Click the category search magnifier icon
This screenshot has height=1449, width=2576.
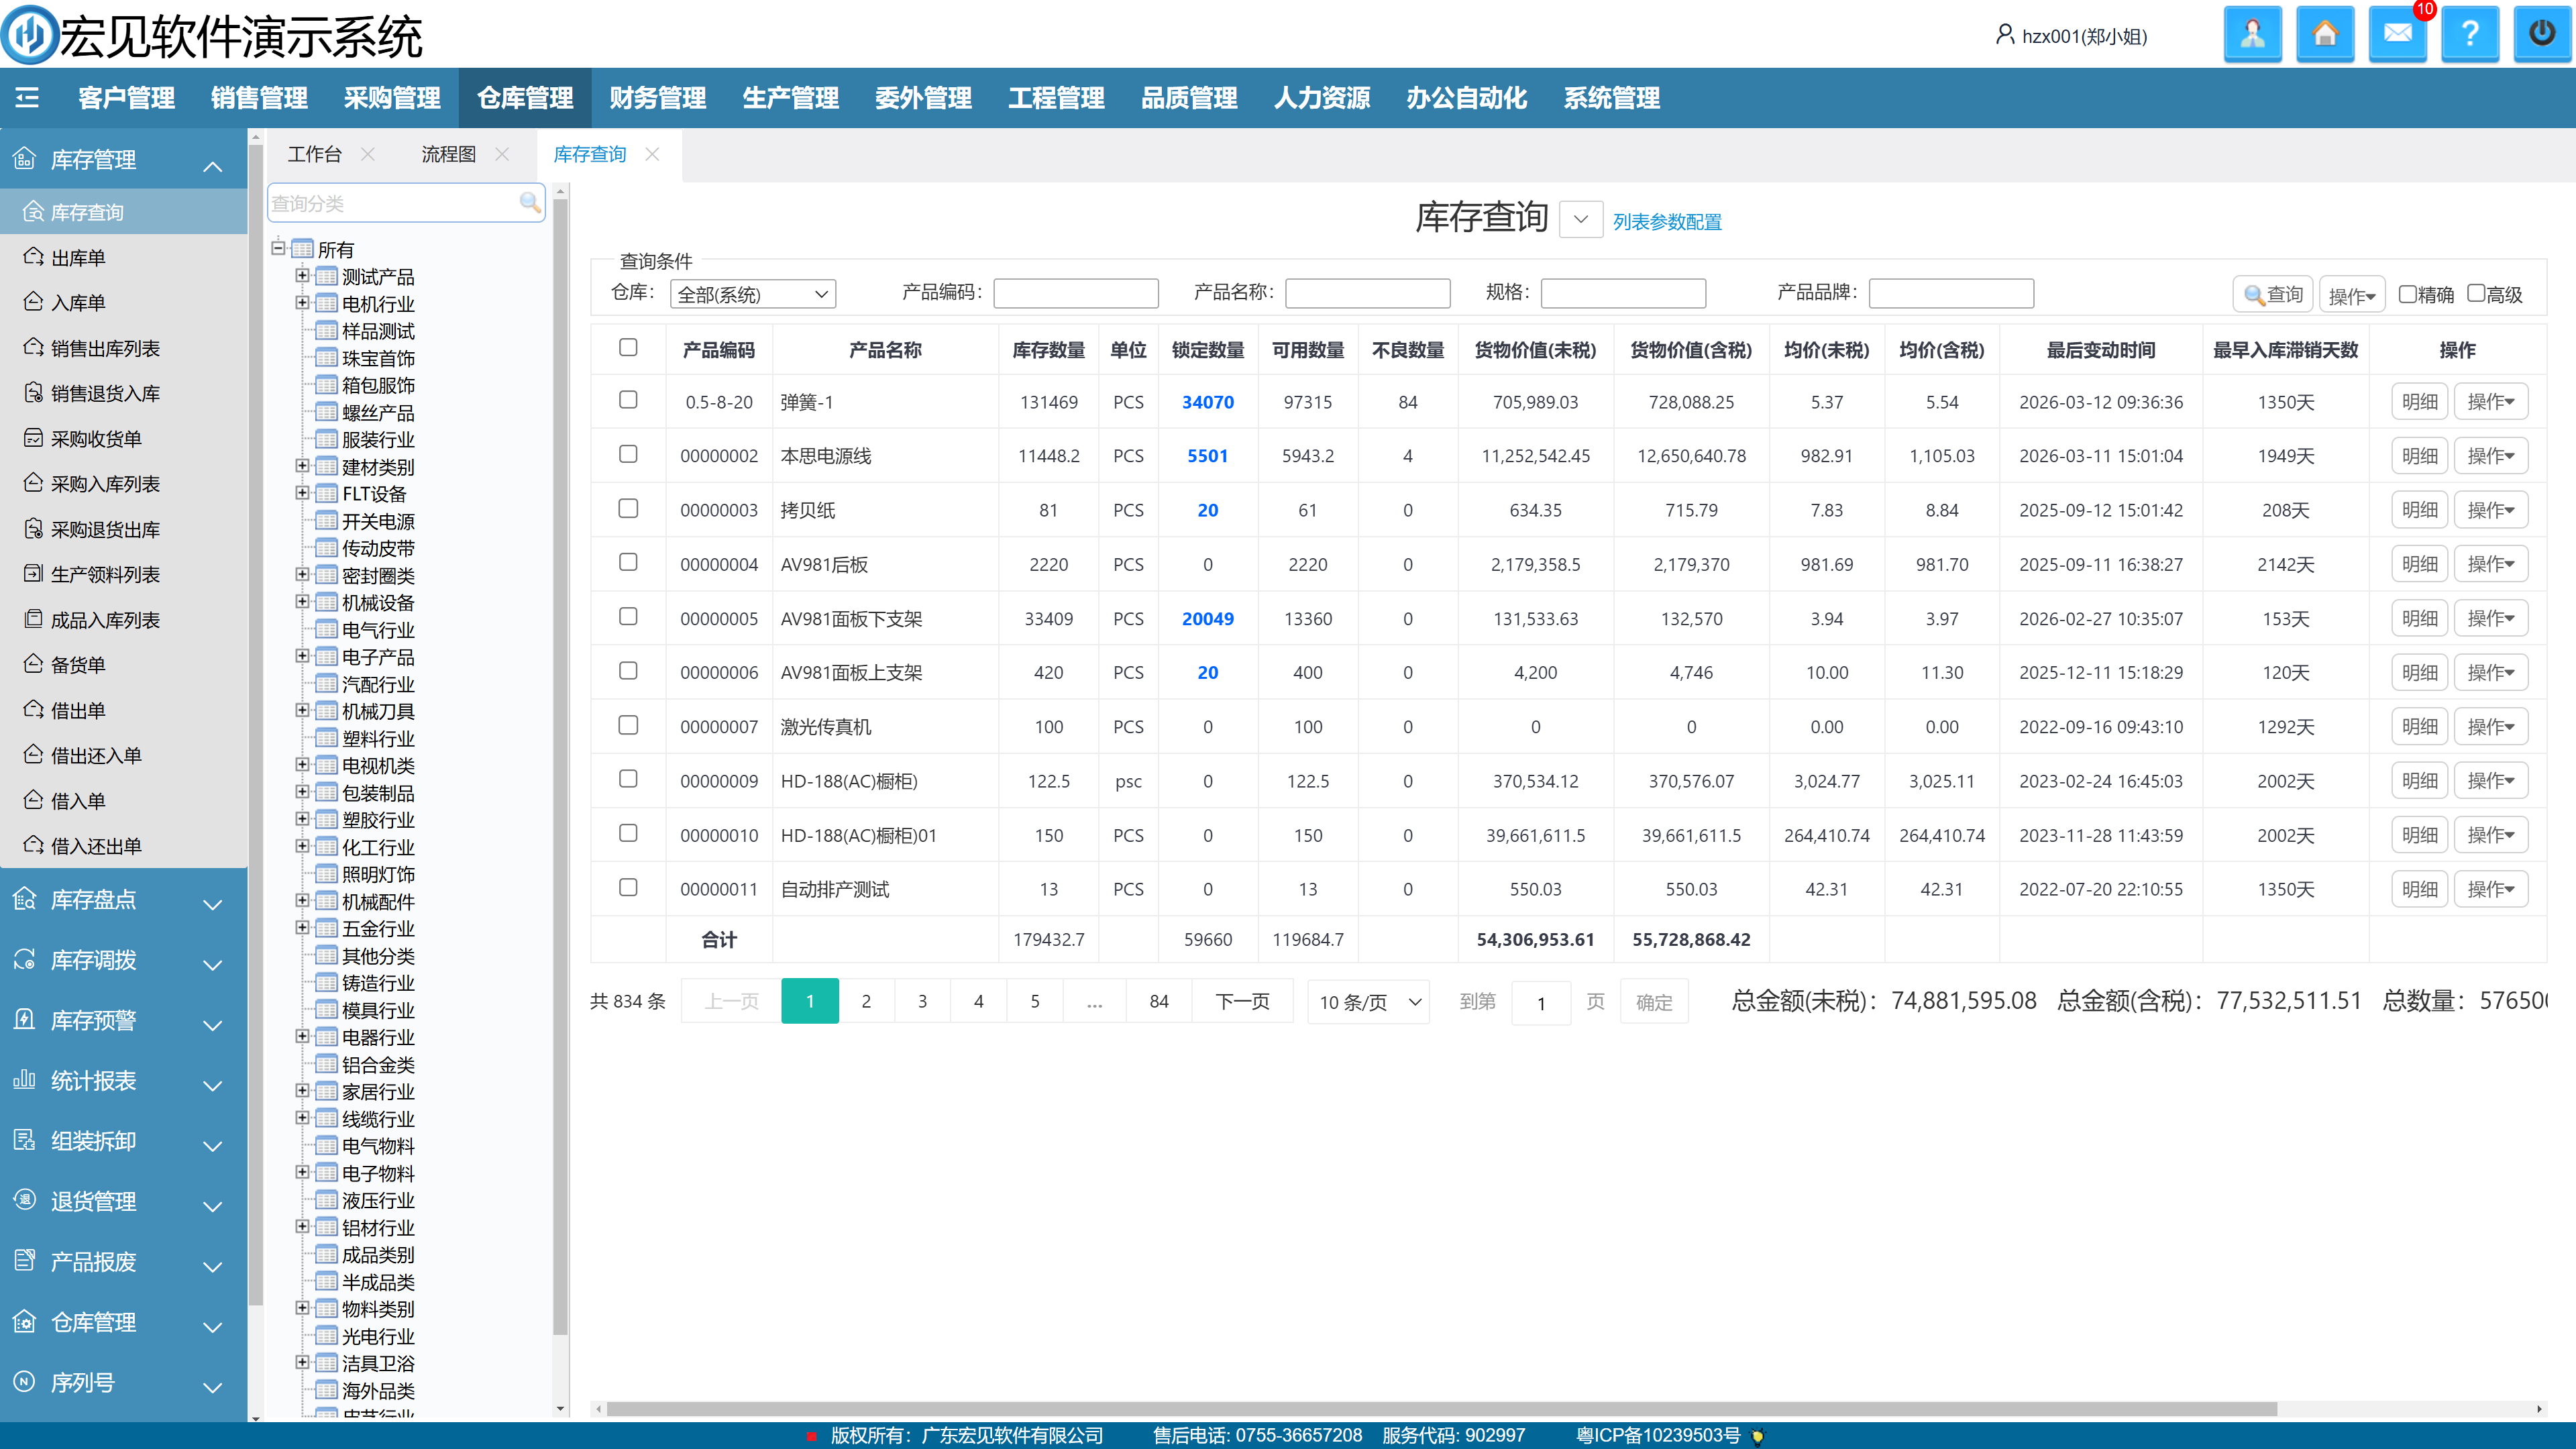[530, 203]
